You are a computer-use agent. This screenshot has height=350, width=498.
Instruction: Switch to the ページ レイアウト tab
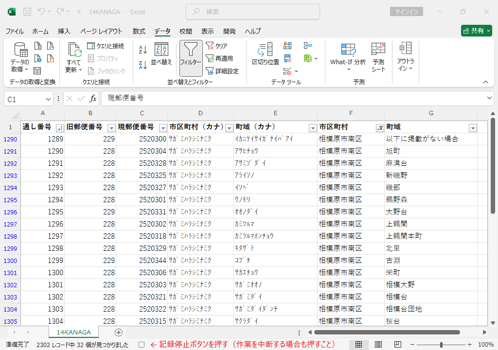(101, 31)
